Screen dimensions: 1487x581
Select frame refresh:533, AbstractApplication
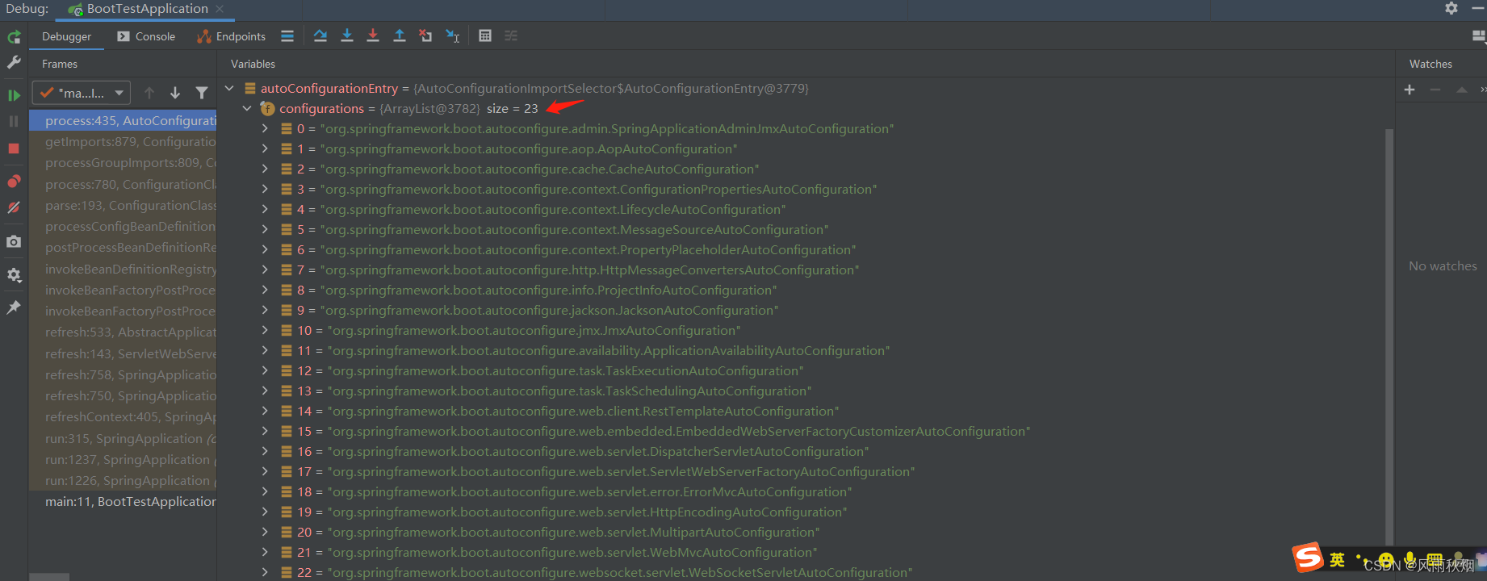click(123, 332)
